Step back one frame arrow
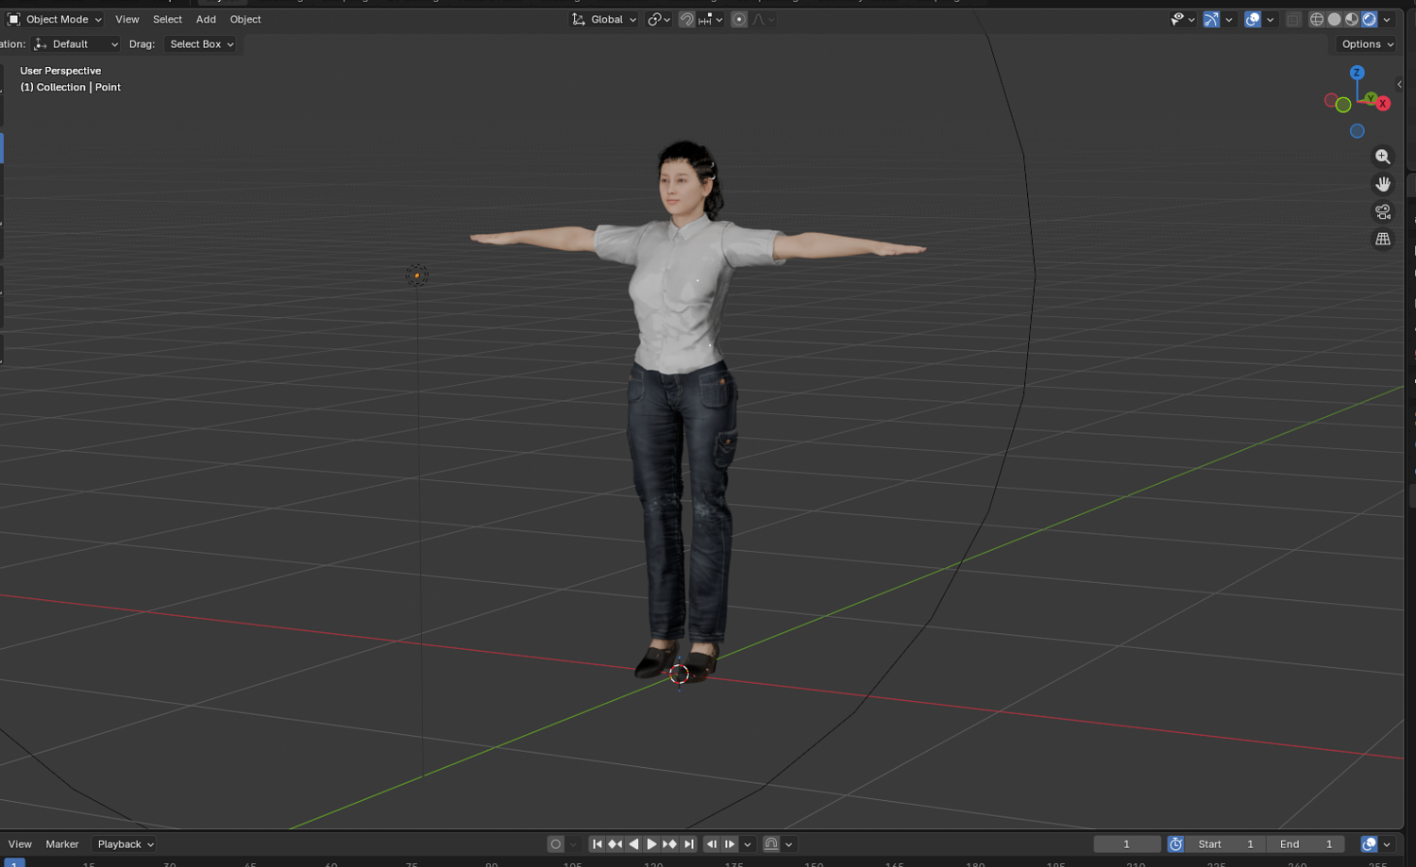The height and width of the screenshot is (867, 1416). (712, 844)
